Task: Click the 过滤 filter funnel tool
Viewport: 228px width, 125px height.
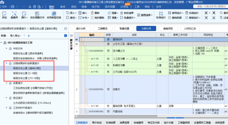Action: (x=224, y=18)
